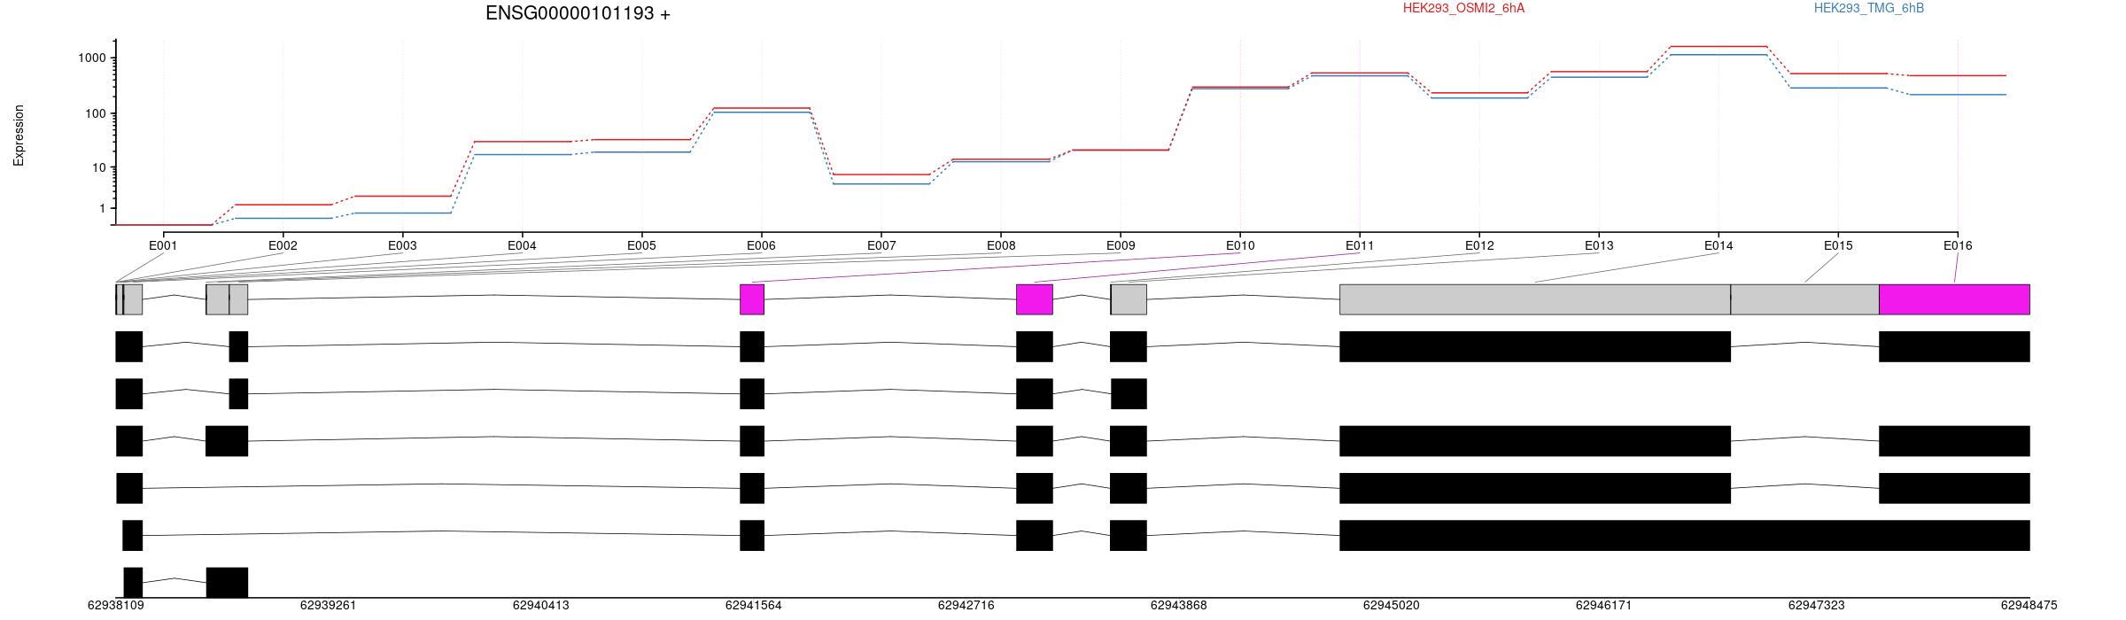Click the bottom transcript's second exon block
Screen dimensions: 2126x620
tap(227, 583)
